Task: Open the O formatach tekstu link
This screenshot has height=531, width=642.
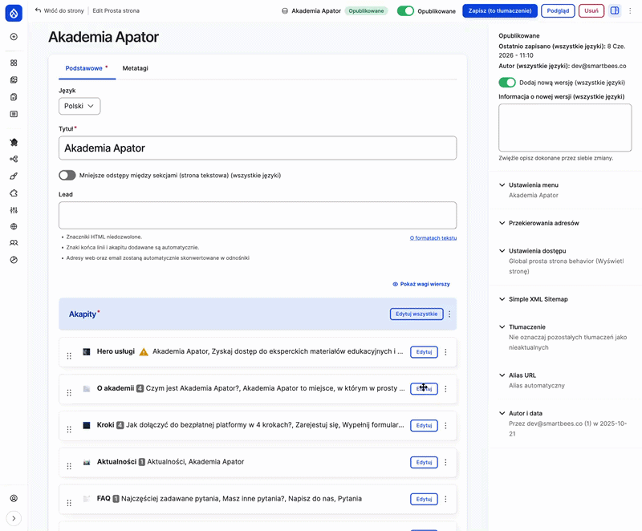Action: [433, 238]
